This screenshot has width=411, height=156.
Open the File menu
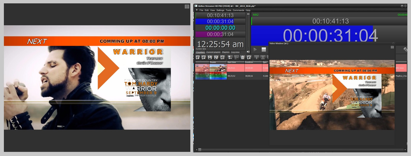coord(201,10)
